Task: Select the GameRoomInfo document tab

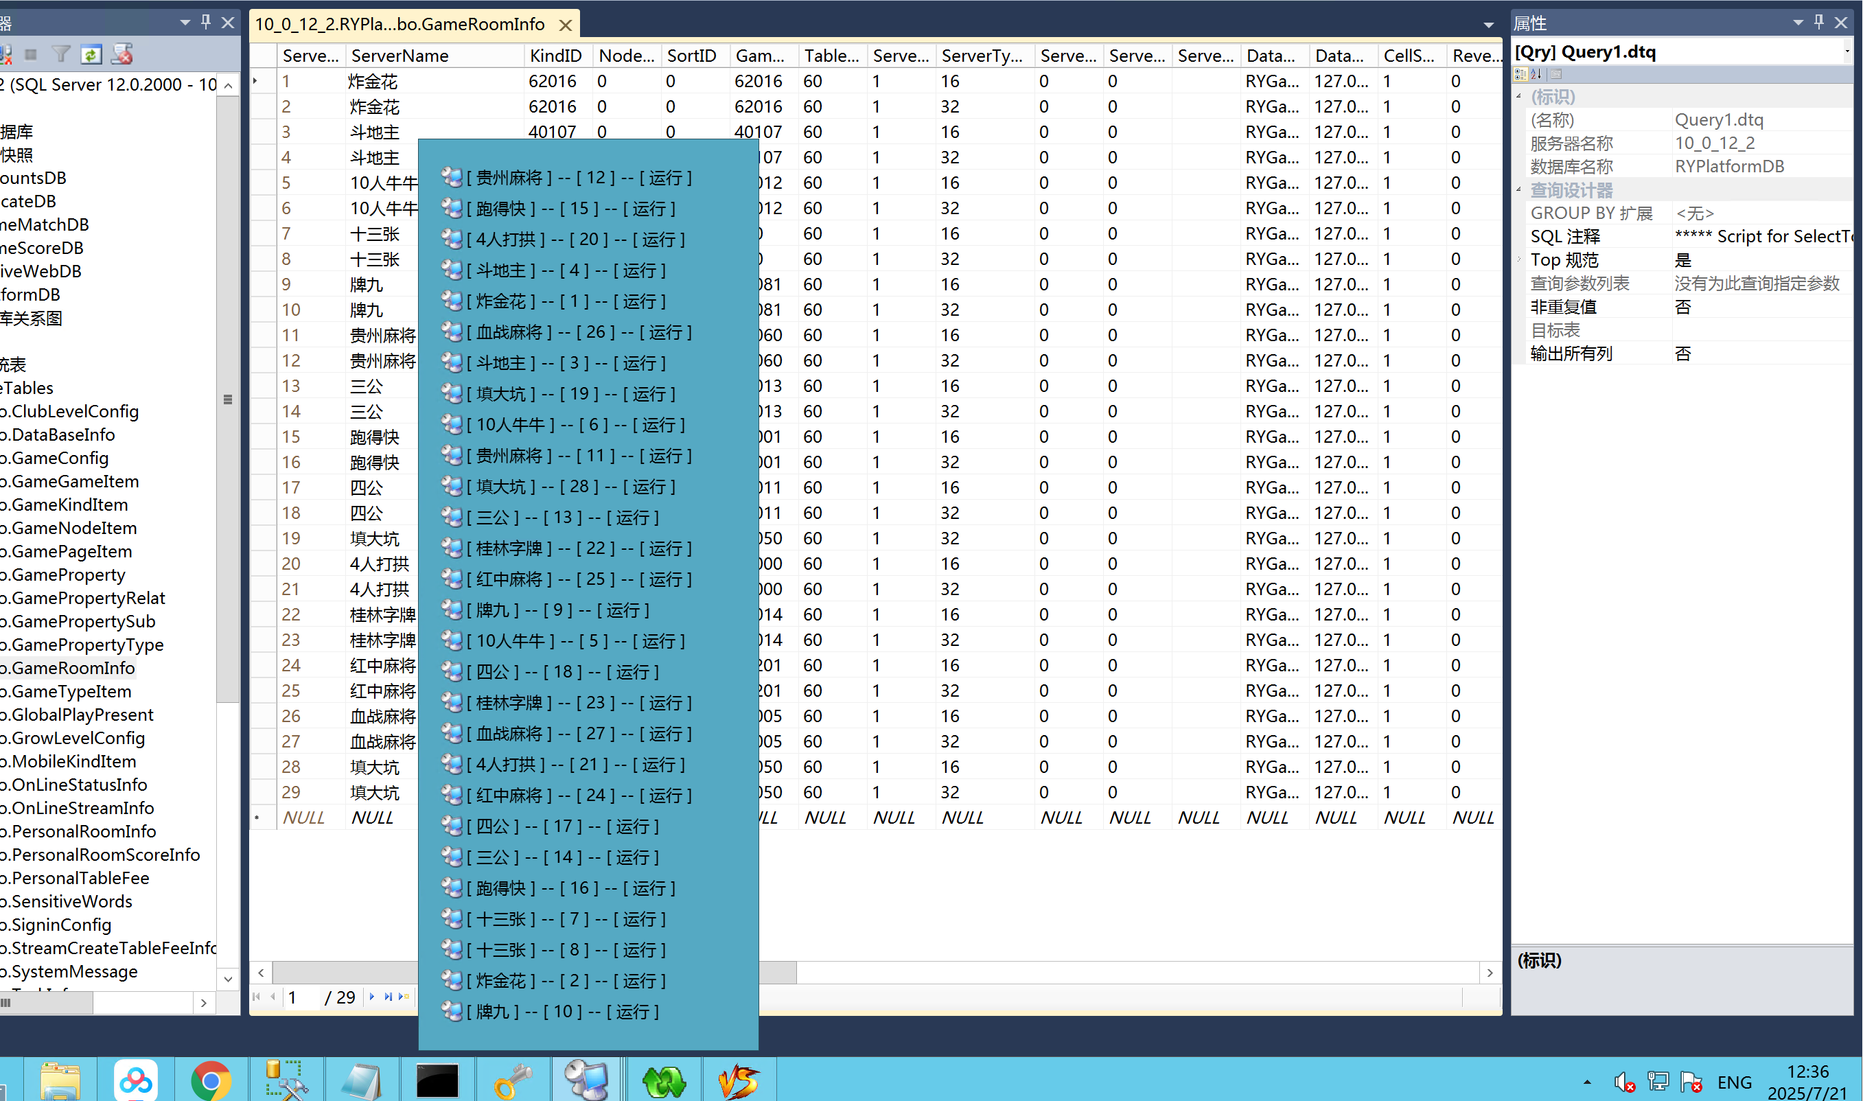Action: [x=401, y=25]
